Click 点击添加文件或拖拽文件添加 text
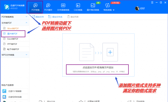 (x=98, y=67)
